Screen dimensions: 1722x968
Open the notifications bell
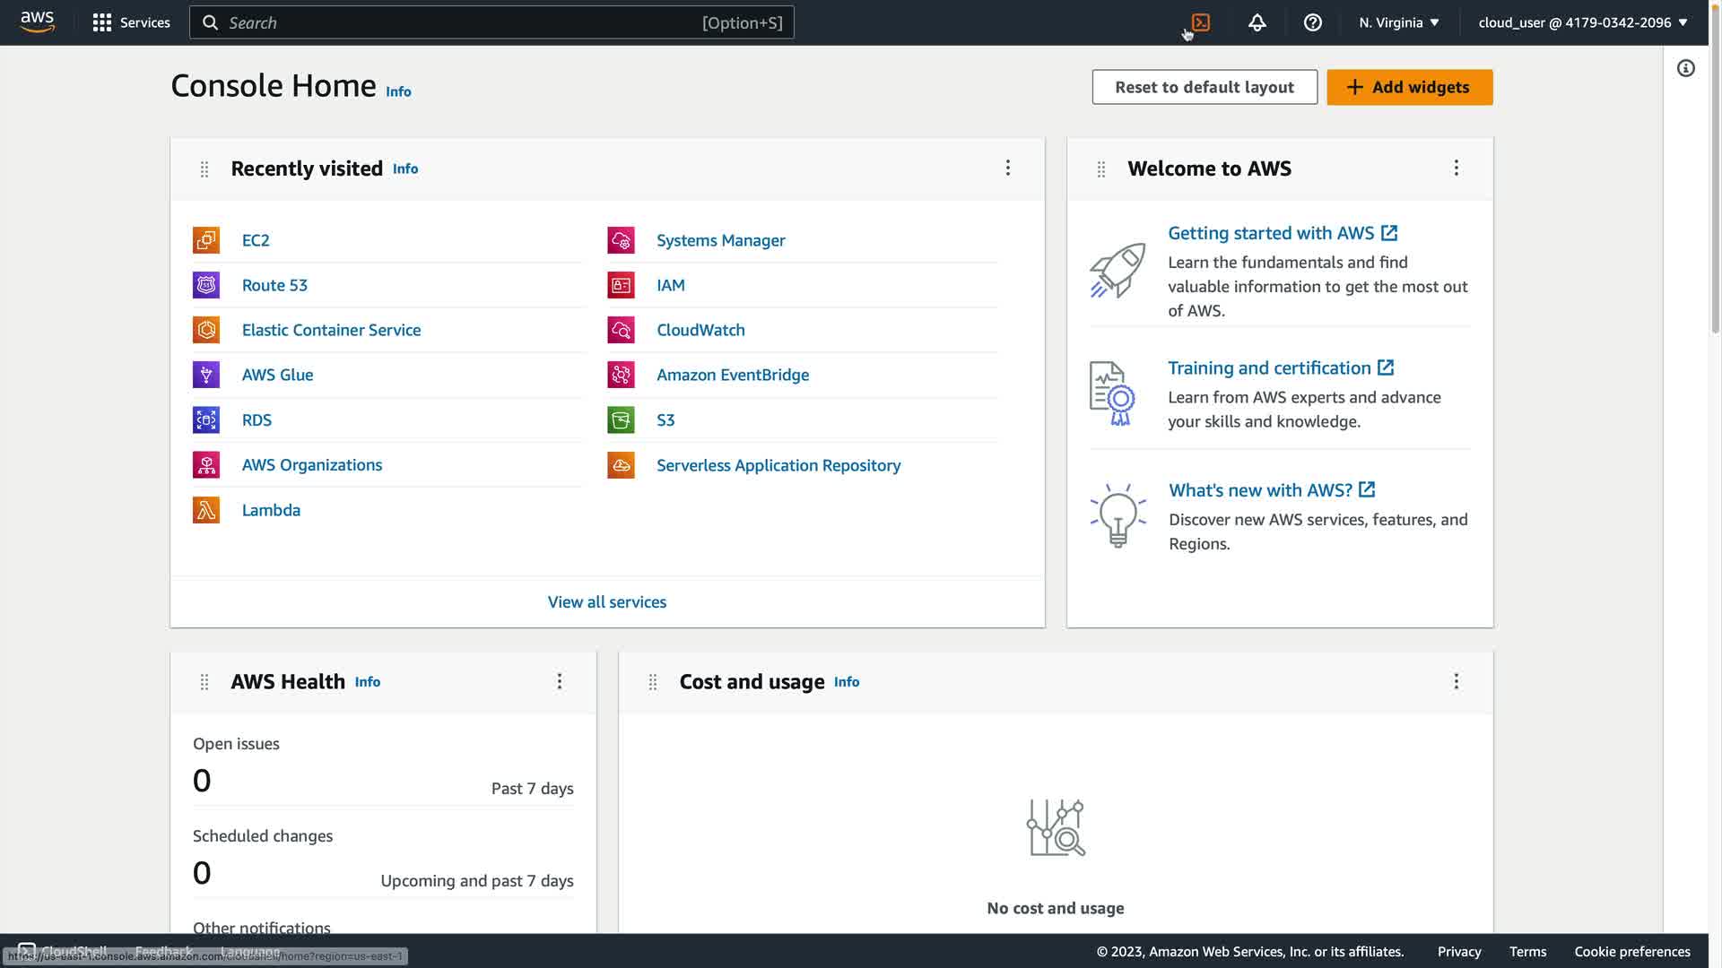[1257, 22]
